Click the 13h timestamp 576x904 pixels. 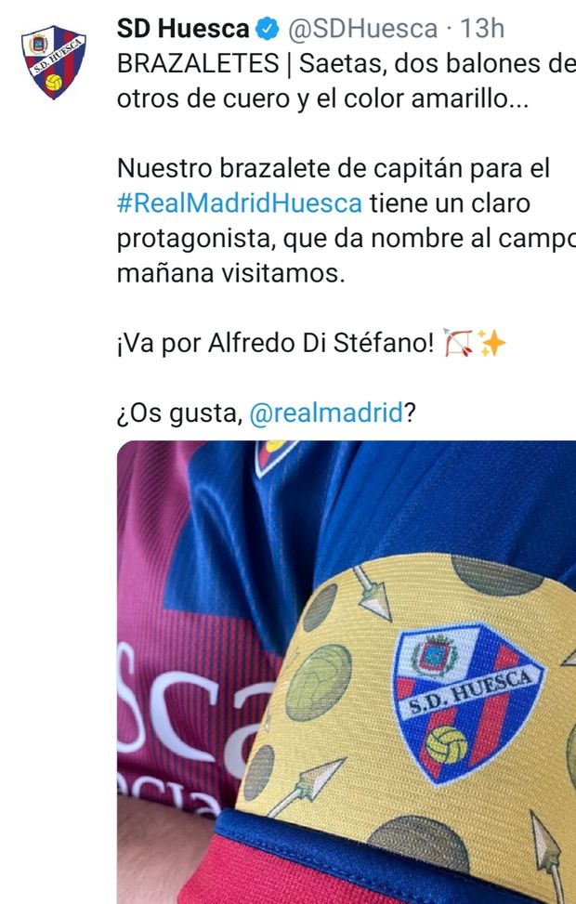point(482,29)
